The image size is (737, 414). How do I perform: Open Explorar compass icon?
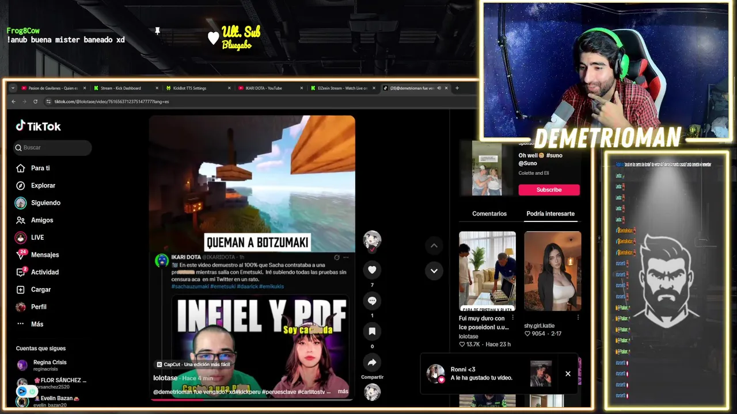point(21,186)
